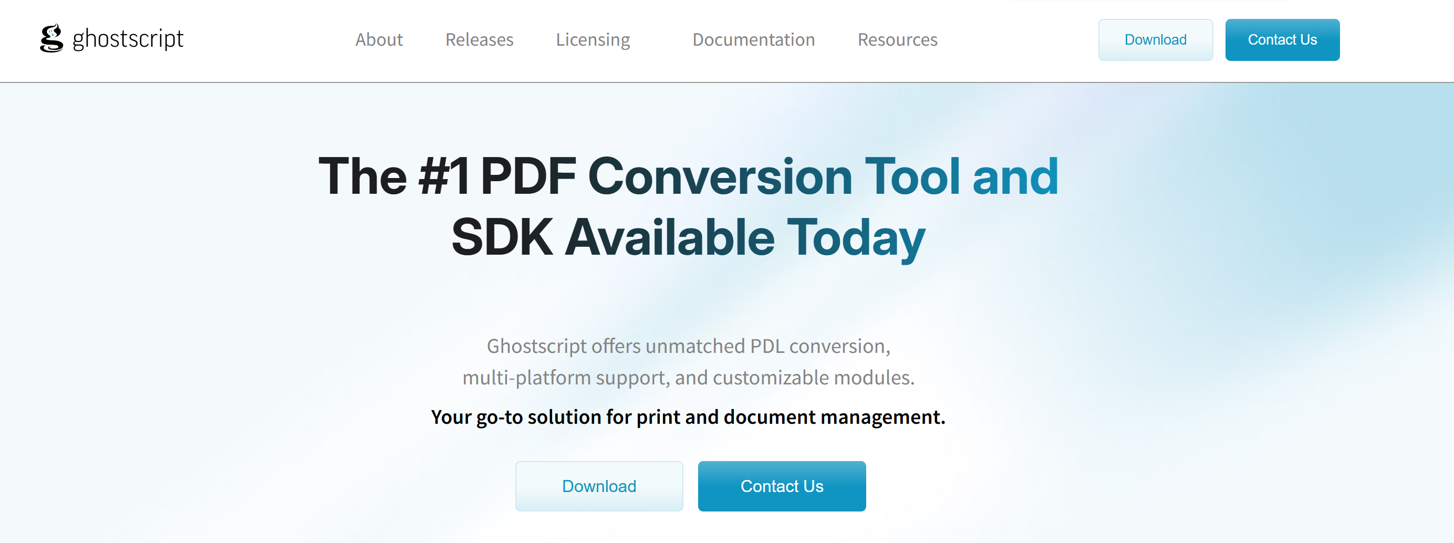Viewport: 1454px width, 543px height.
Task: Click the headline "The #1 PDF Conversion Tool and"
Action: click(x=689, y=176)
